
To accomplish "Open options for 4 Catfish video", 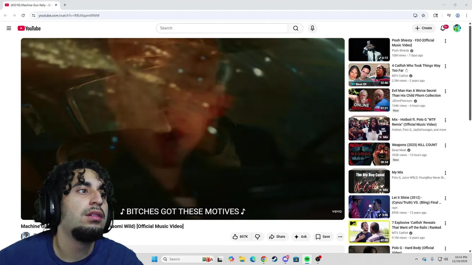I will [445, 66].
